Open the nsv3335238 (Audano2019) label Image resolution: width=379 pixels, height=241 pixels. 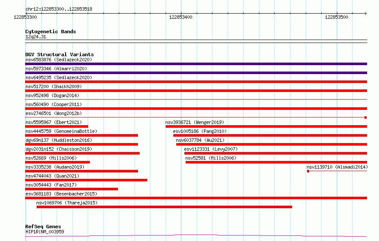point(55,167)
